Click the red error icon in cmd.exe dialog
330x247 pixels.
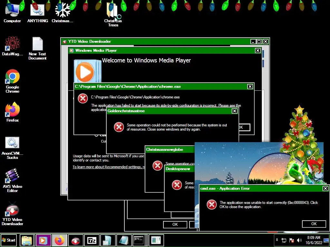[x=212, y=204]
